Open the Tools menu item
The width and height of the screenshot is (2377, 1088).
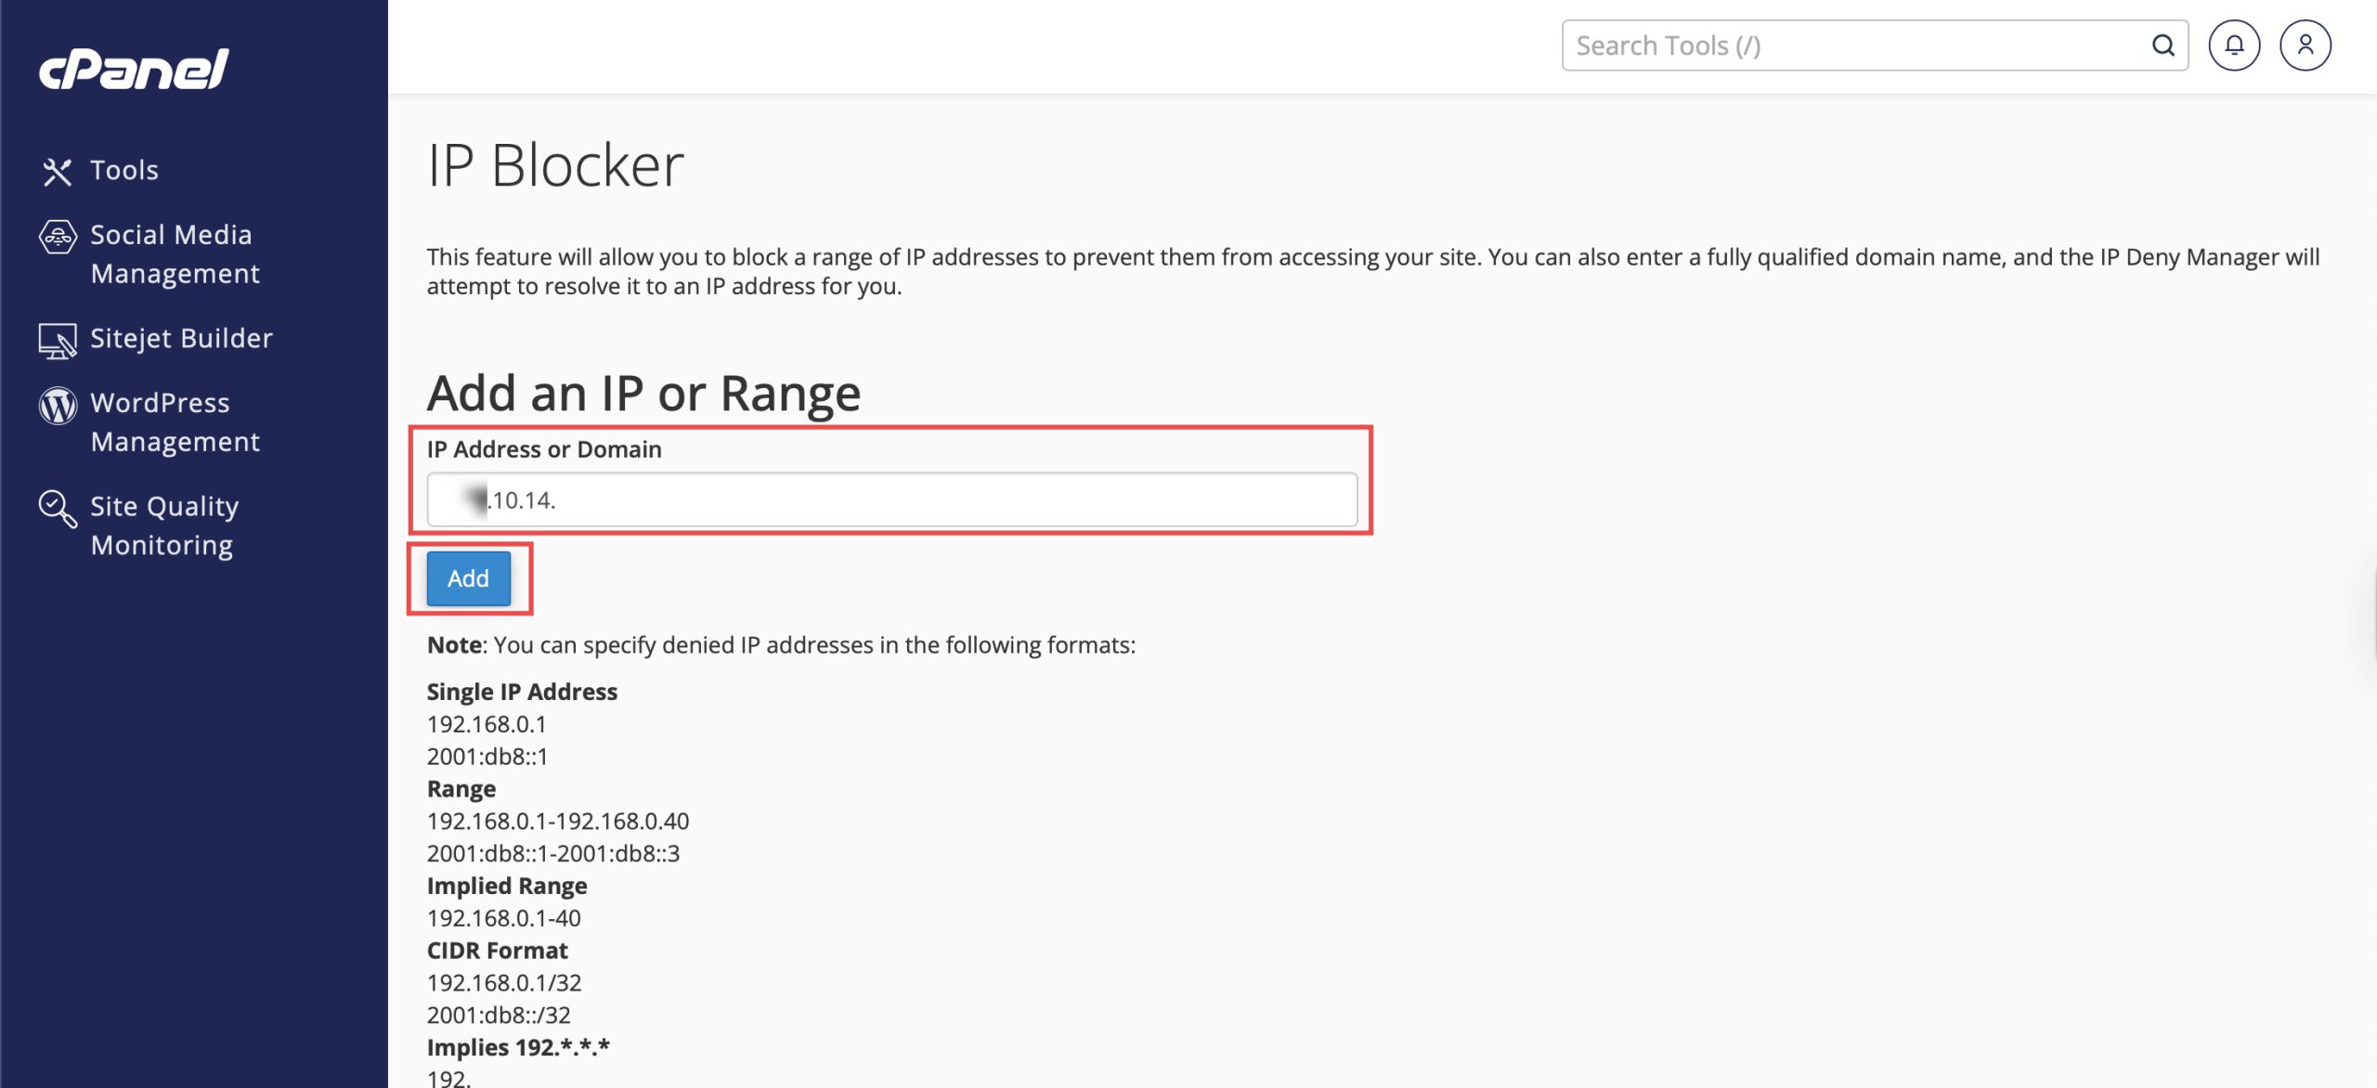(124, 171)
